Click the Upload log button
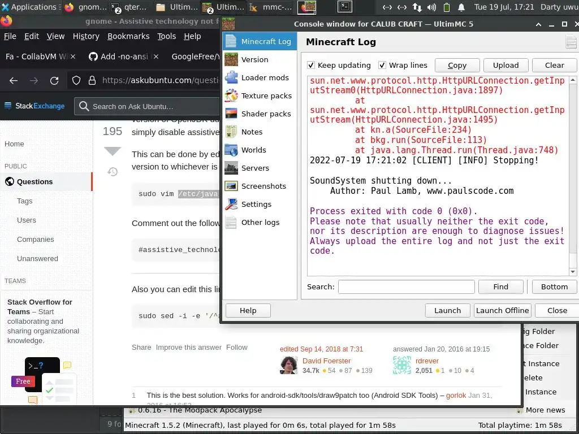This screenshot has width=579, height=434. 506,66
